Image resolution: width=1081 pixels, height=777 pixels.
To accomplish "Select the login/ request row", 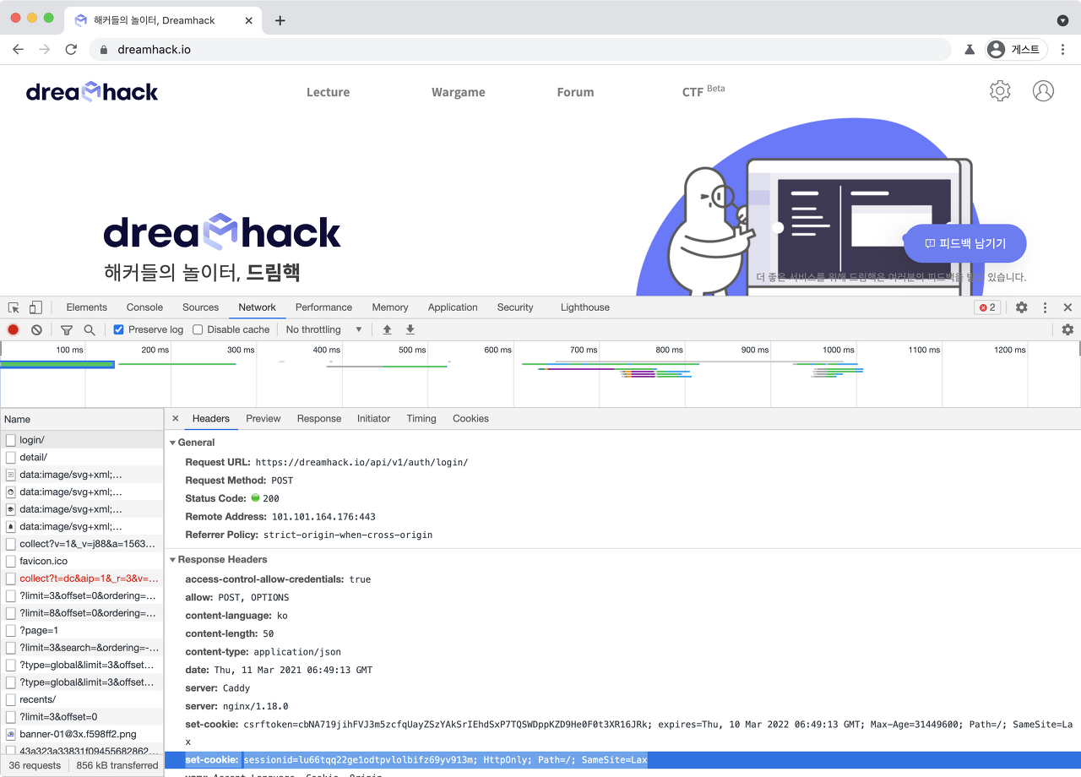I will click(82, 440).
